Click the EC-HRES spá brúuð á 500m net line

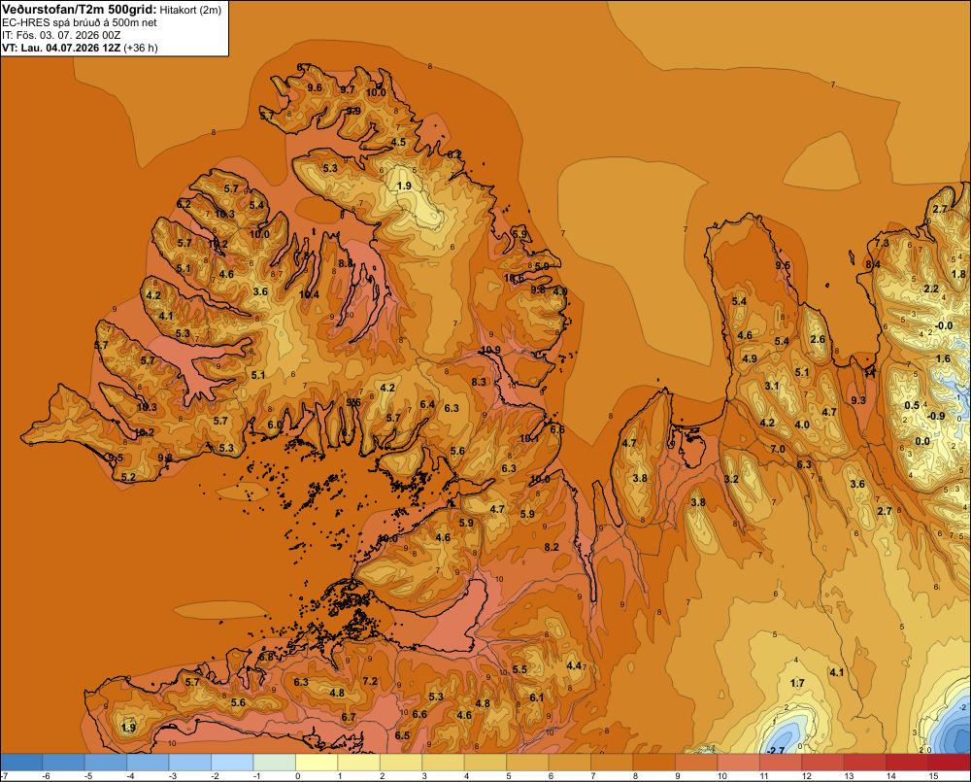(80, 23)
